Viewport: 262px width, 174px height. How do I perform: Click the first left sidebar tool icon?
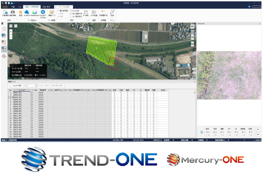pyautogui.click(x=4, y=29)
